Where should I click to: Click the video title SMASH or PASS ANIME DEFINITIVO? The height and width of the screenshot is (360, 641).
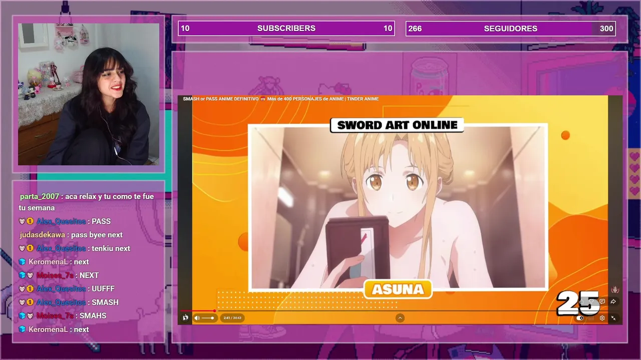(280, 99)
